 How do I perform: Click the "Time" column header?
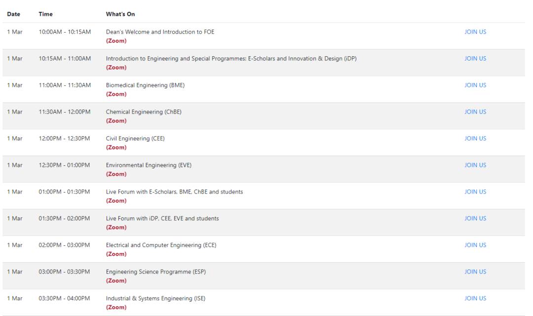[45, 14]
